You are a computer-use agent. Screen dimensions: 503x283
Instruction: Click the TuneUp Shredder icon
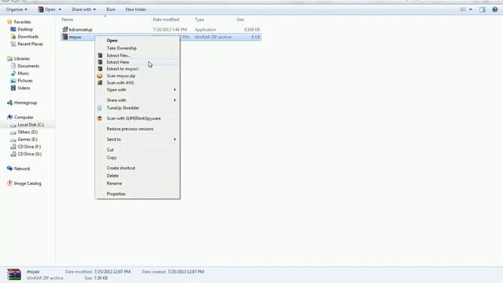tap(100, 108)
